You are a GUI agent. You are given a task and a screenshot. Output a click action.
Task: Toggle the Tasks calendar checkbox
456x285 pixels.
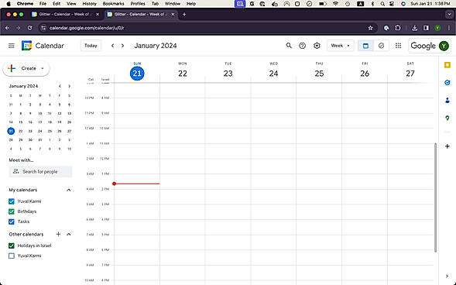[12, 221]
